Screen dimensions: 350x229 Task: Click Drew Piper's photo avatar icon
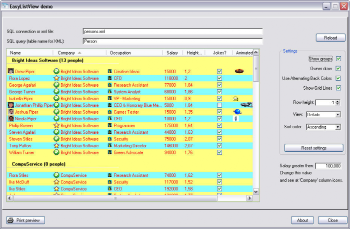pos(10,71)
